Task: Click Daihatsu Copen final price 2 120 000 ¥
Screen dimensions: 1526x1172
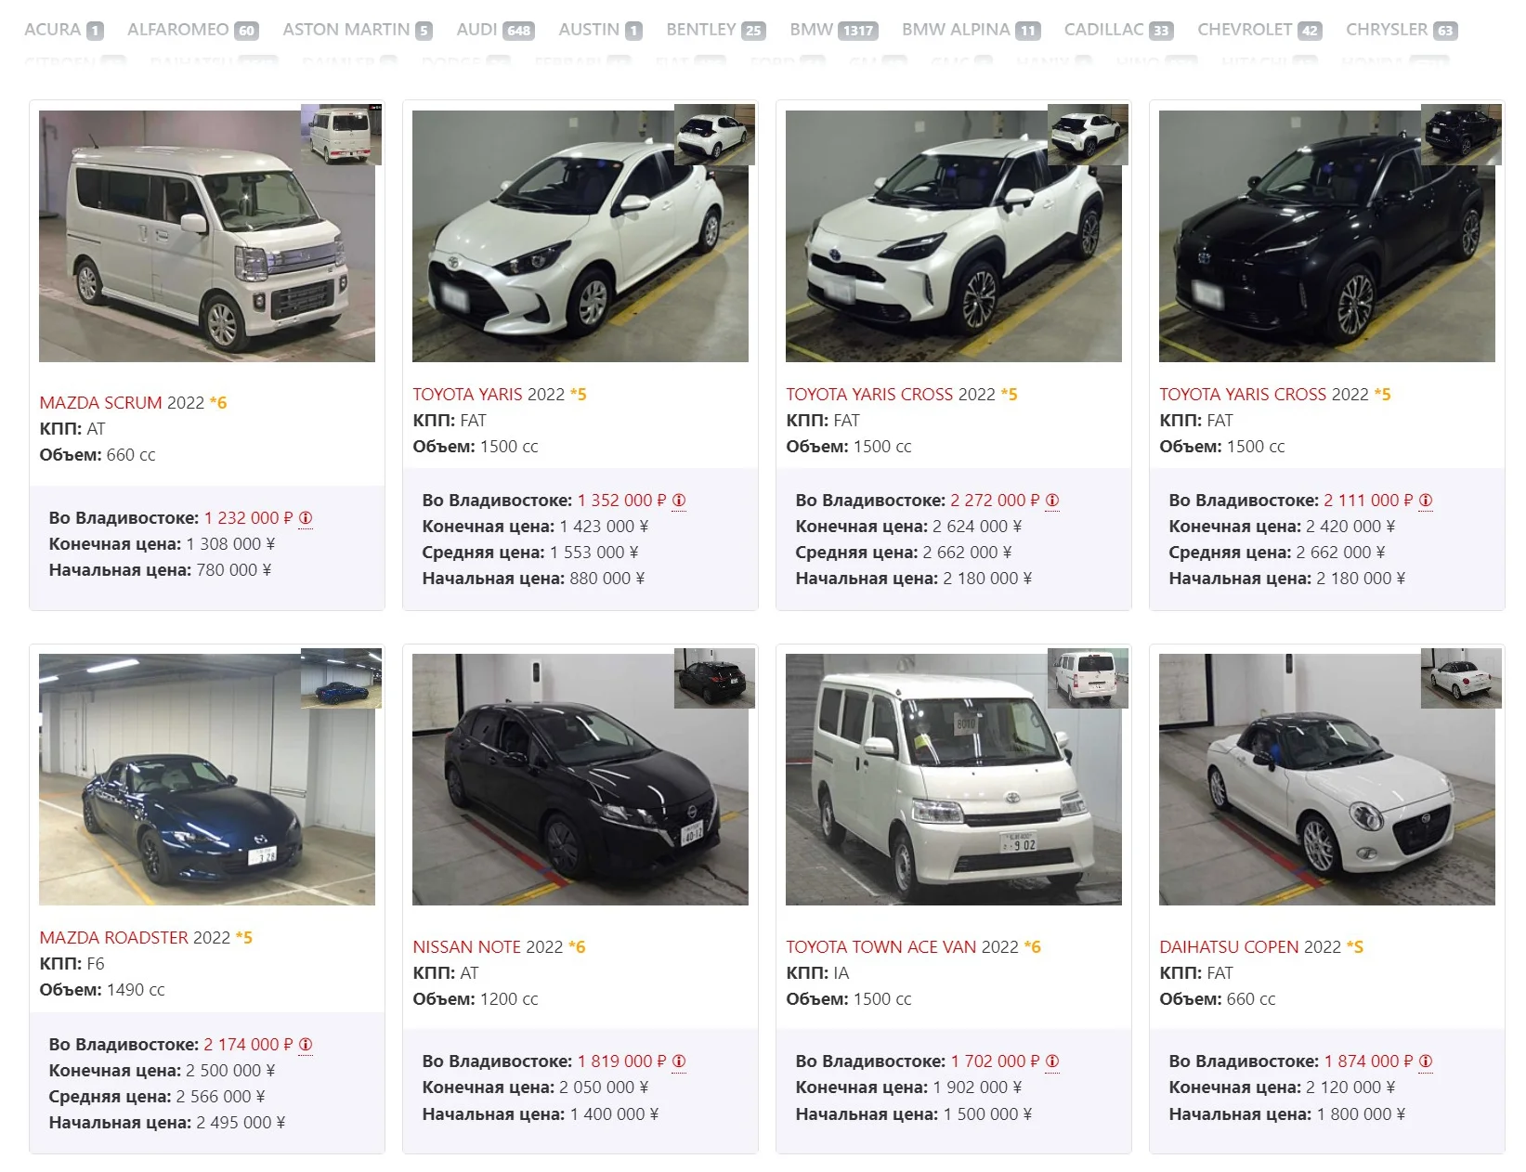Action: pyautogui.click(x=1350, y=1087)
